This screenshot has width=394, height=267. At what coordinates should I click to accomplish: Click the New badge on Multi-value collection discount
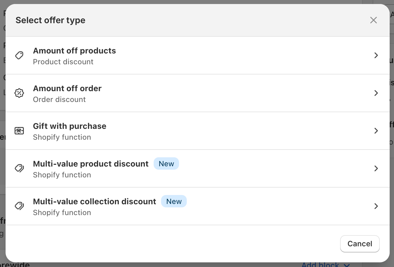click(x=174, y=201)
